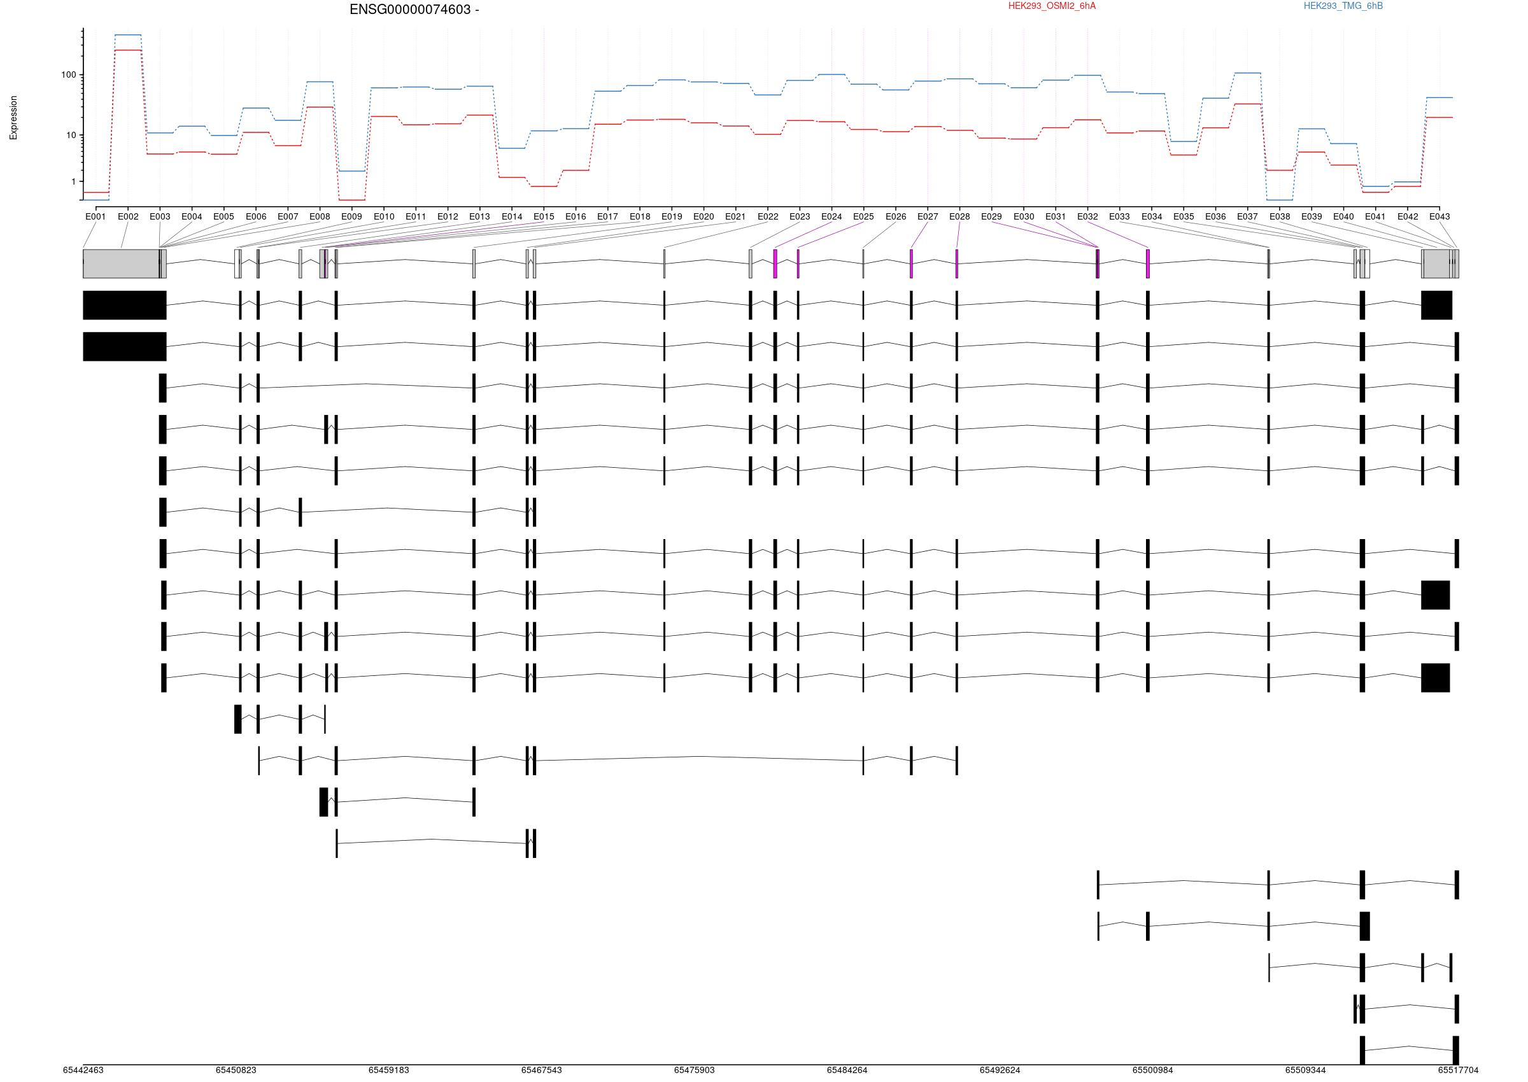Click exon label E021

coord(735,216)
